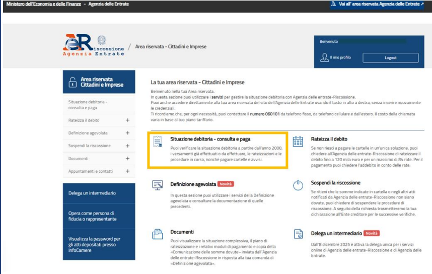Click the Agenzia Entrate Riscossione logo

tap(94, 46)
